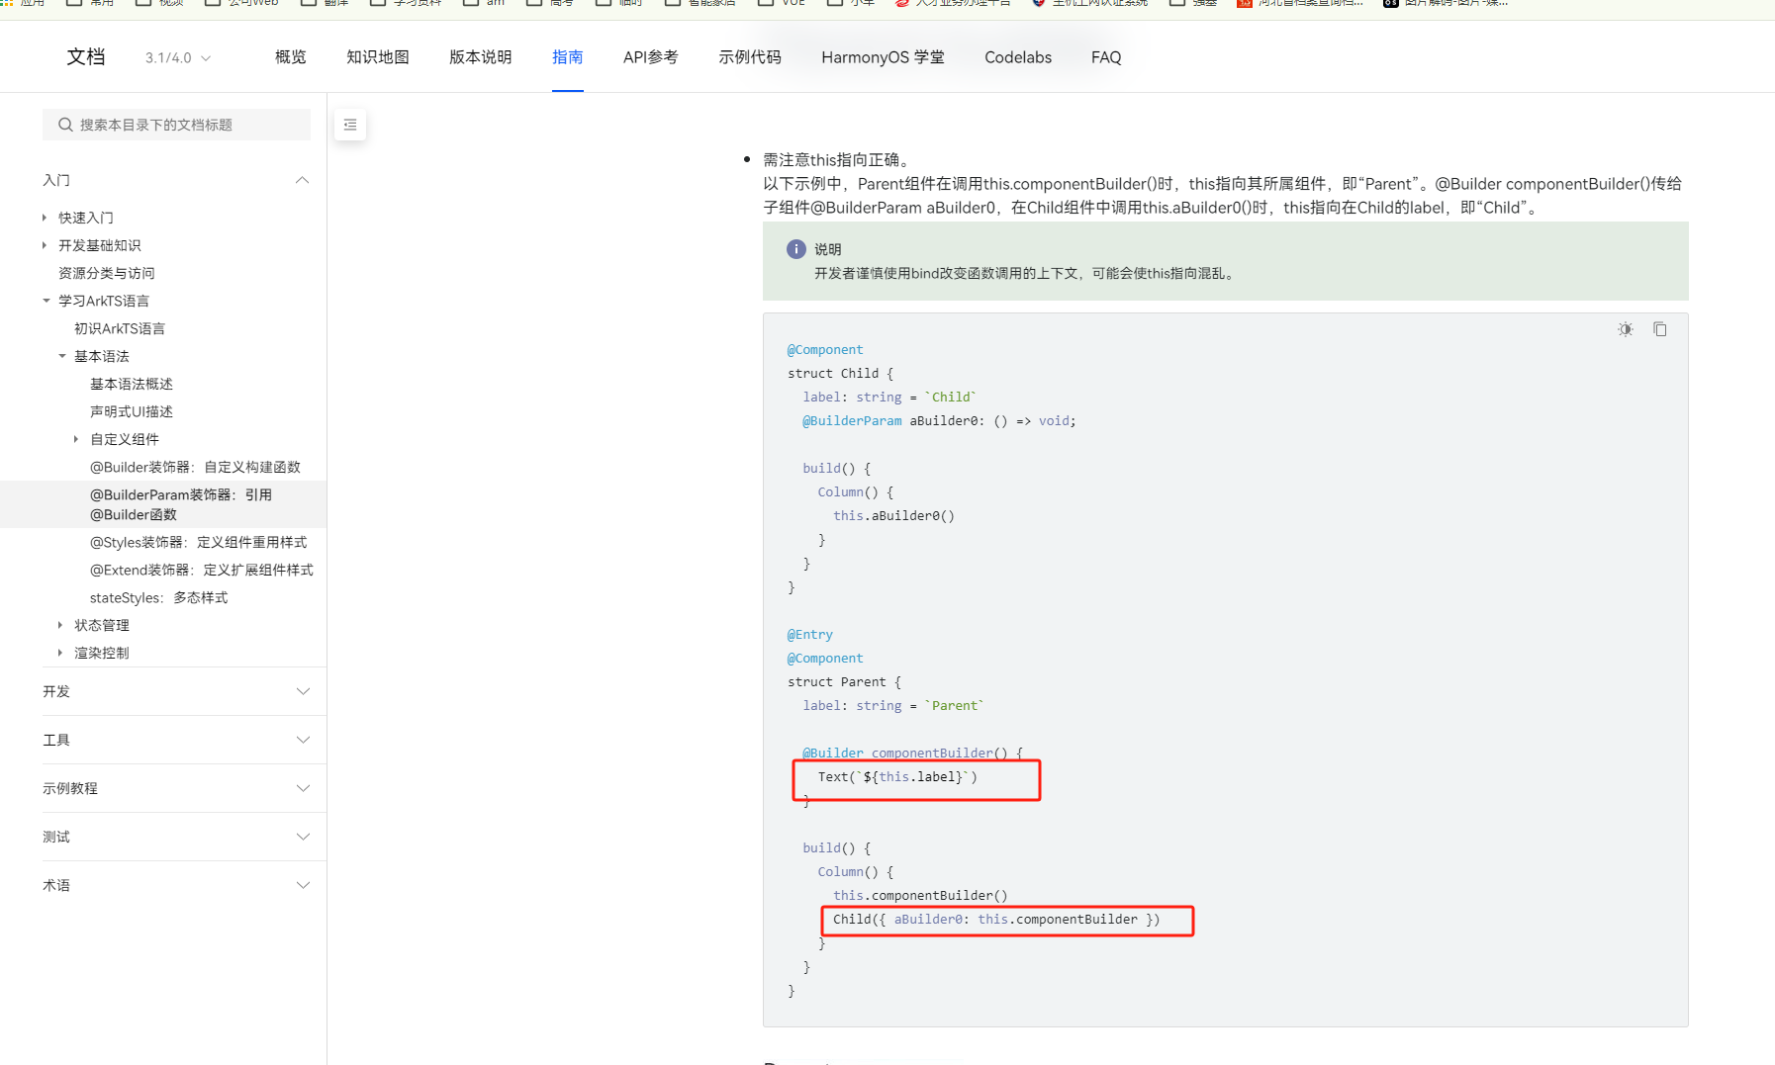Open @Styles装饰器：定义组件重用样式 page
Viewport: 1775px width, 1065px height.
pyautogui.click(x=199, y=542)
